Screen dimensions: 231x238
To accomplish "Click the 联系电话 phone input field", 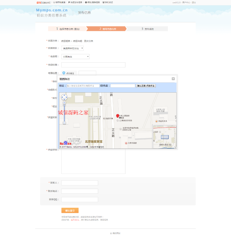I will [80, 191].
